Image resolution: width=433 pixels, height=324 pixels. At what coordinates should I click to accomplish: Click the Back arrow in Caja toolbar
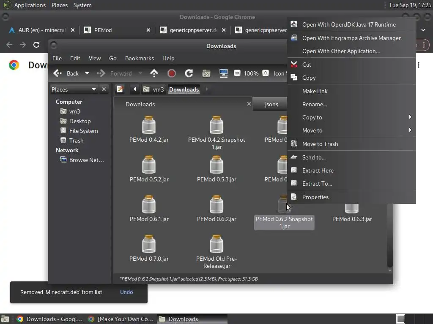click(58, 73)
